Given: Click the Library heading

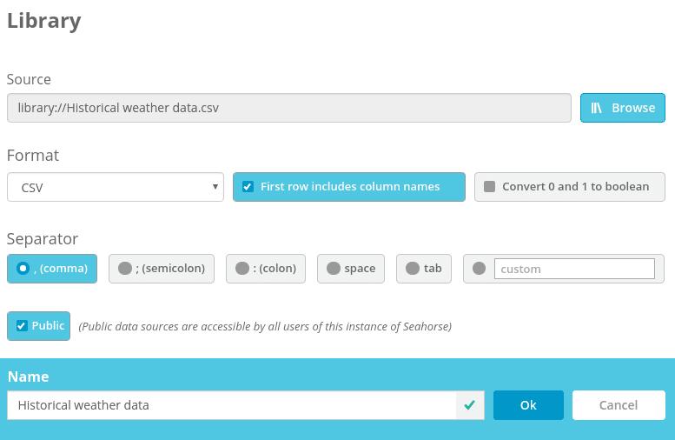Looking at the screenshot, I should (44, 21).
